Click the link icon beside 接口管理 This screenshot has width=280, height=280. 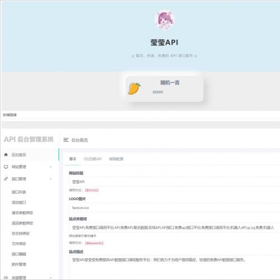click(6, 179)
